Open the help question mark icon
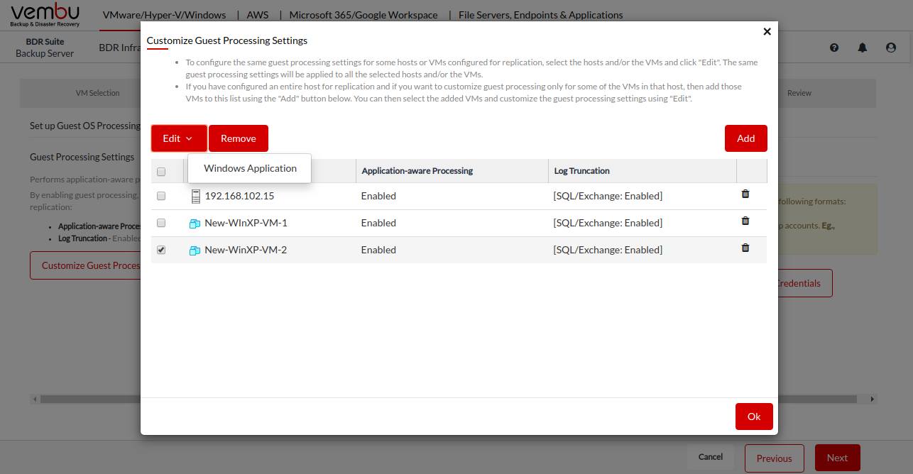 tap(834, 48)
